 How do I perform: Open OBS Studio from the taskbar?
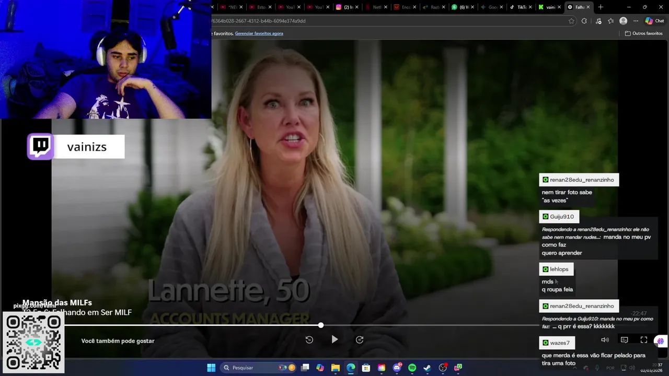(x=443, y=368)
